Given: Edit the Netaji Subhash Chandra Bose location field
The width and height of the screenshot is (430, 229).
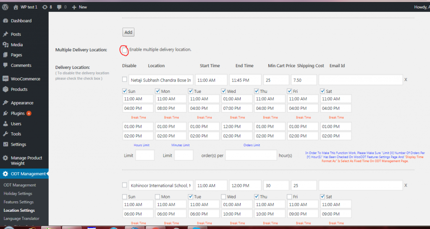Looking at the screenshot, I should tap(161, 80).
